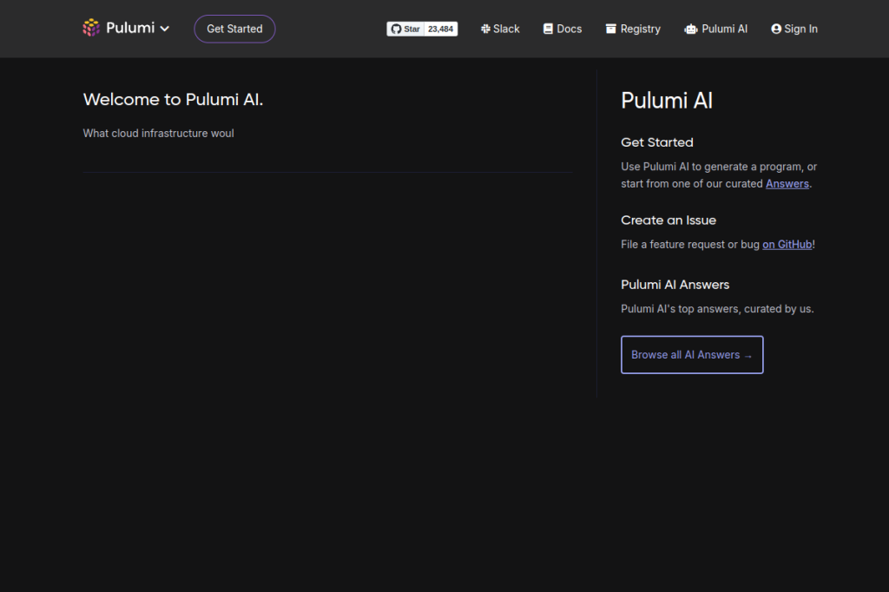Click the Welcome to Pulumi AI heading

[173, 100]
